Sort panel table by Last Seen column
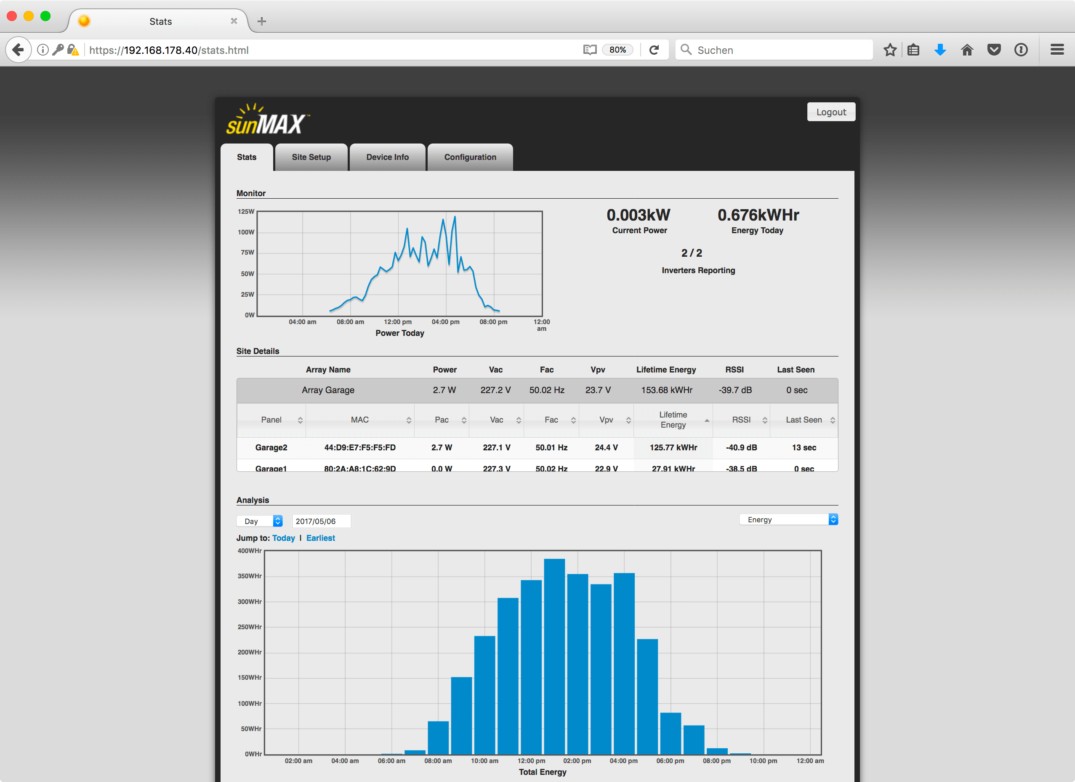This screenshot has height=782, width=1075. pos(804,420)
